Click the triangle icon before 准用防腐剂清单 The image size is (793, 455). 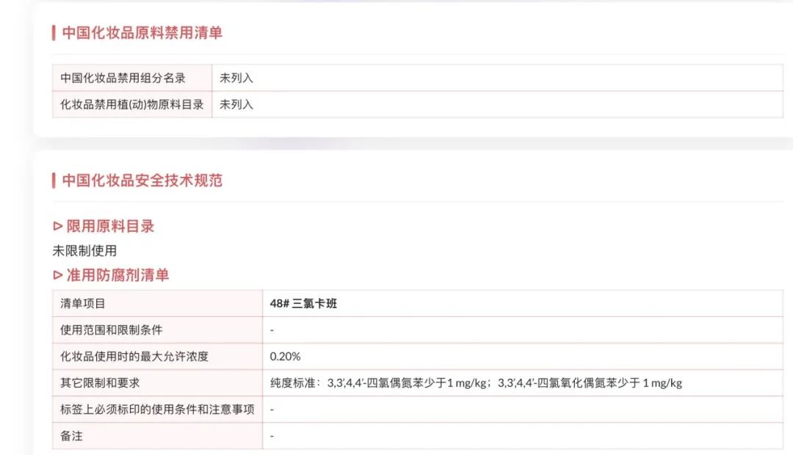[58, 275]
